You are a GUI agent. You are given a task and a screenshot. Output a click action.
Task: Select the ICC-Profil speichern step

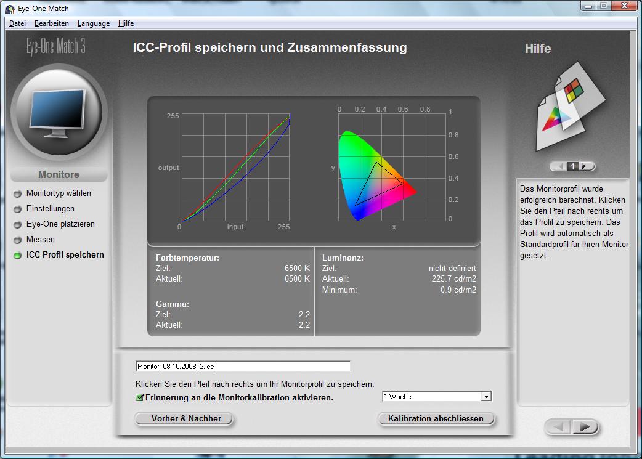click(65, 254)
